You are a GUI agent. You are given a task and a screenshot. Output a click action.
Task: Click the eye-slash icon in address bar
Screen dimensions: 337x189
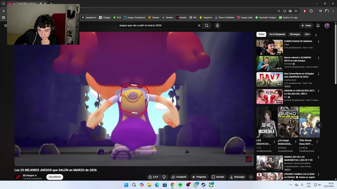(290, 11)
